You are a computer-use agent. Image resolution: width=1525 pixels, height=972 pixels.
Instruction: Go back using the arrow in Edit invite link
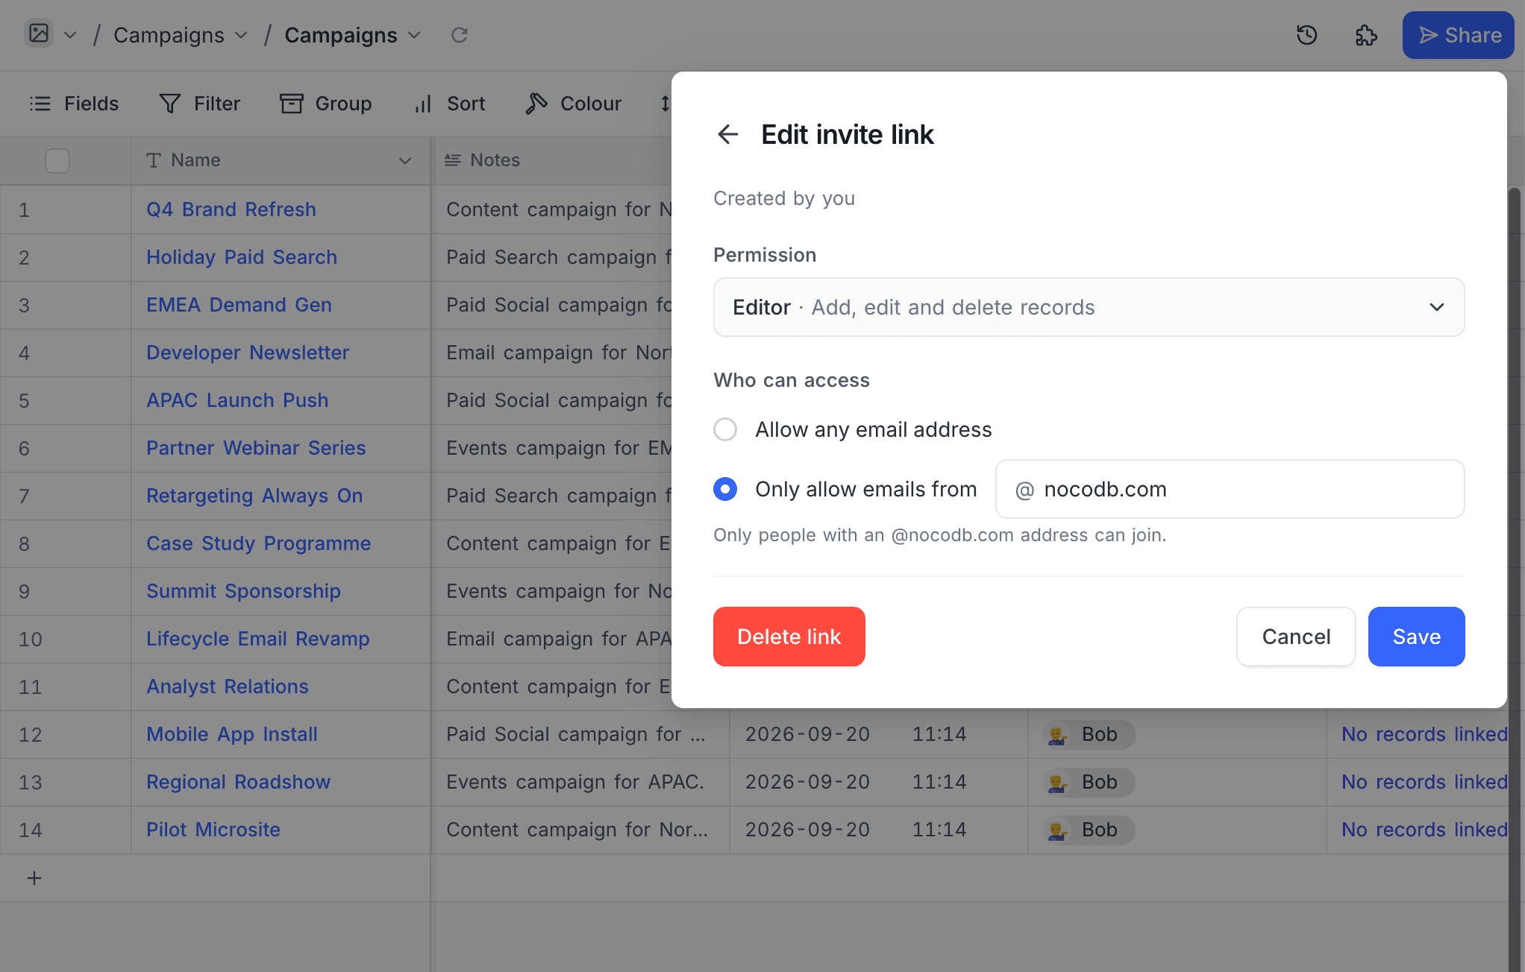[727, 134]
